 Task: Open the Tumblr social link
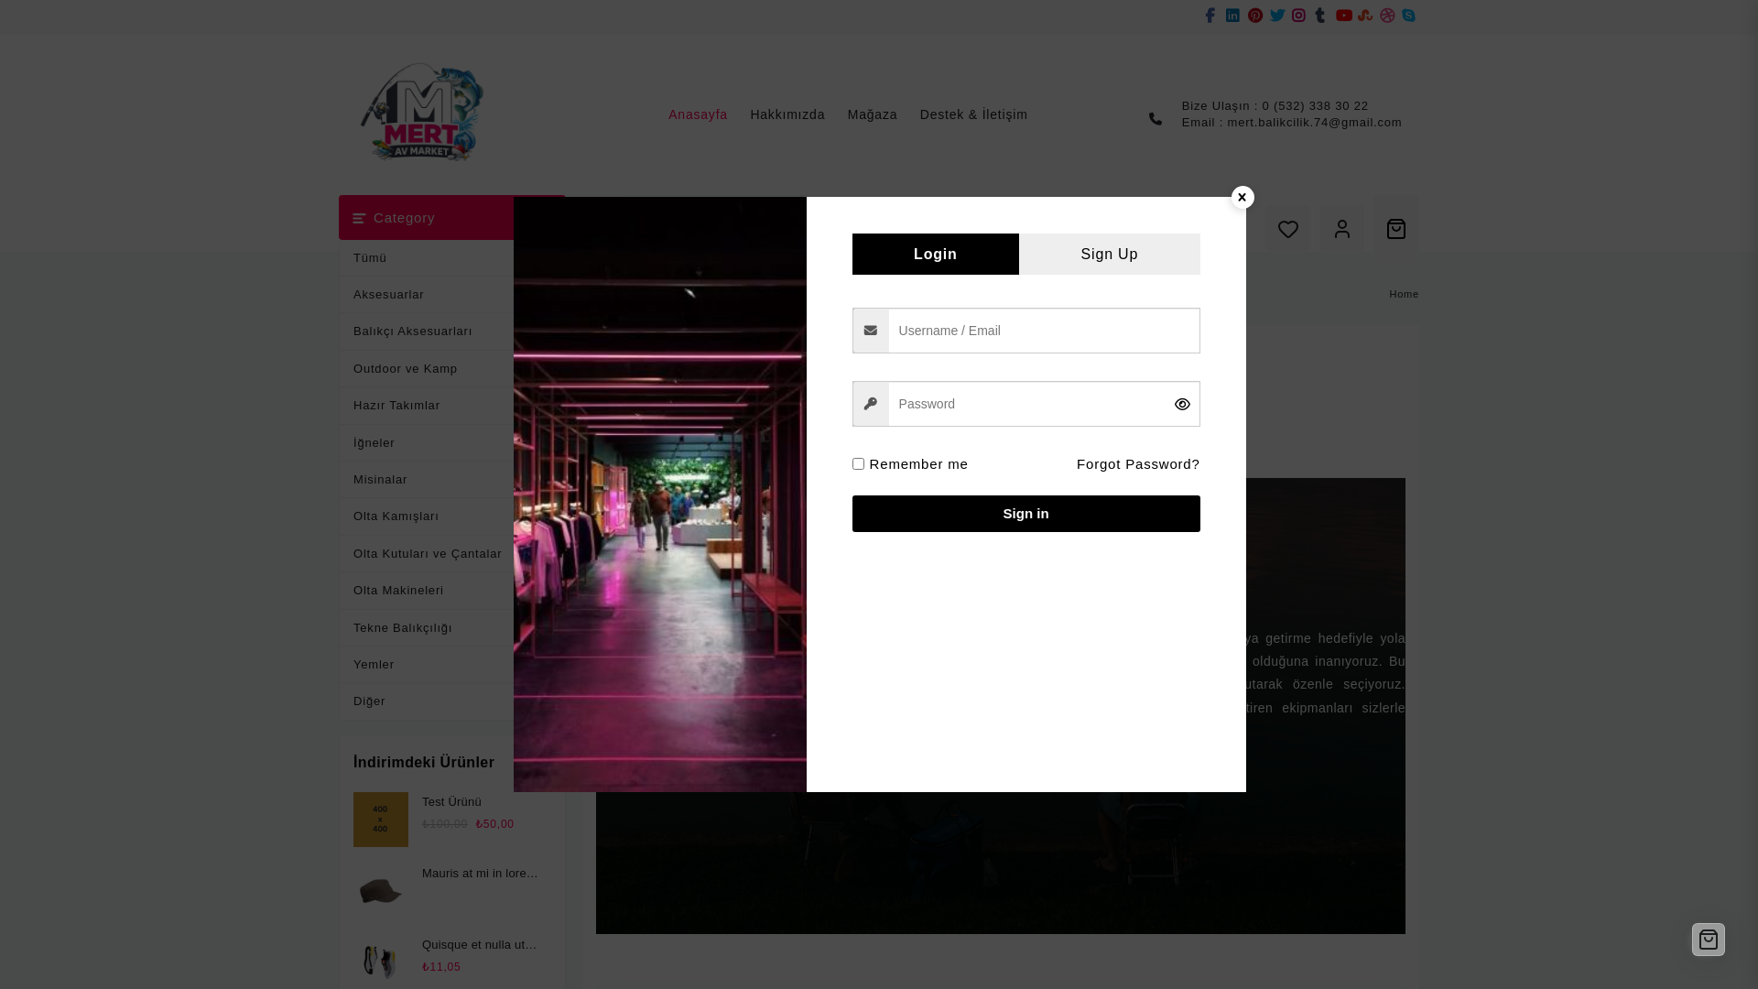[x=1320, y=16]
